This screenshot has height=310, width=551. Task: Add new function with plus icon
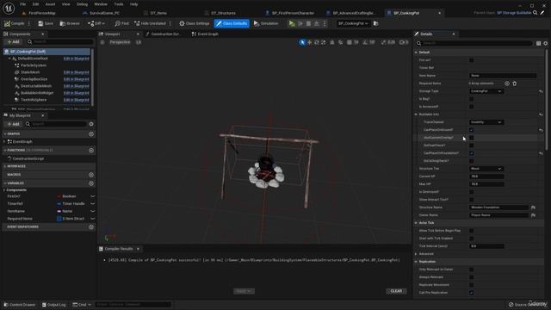coord(91,151)
